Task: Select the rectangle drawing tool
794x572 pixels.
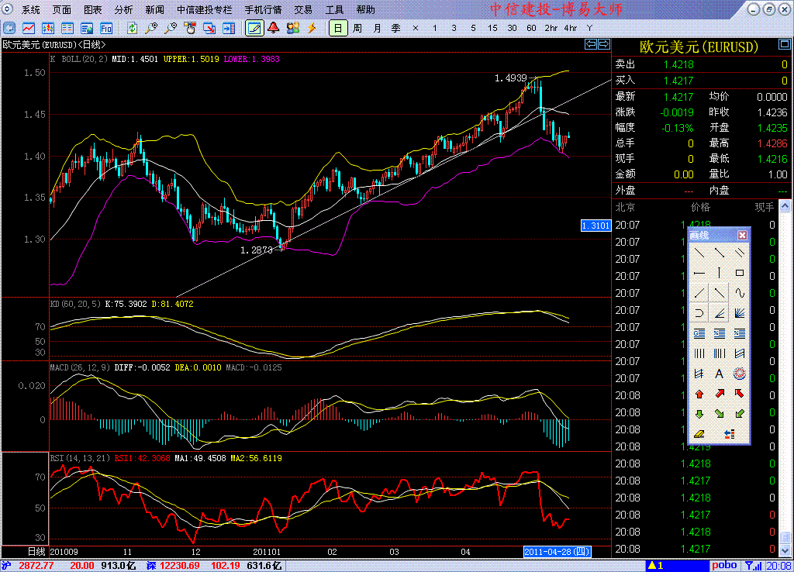Action: click(x=739, y=273)
